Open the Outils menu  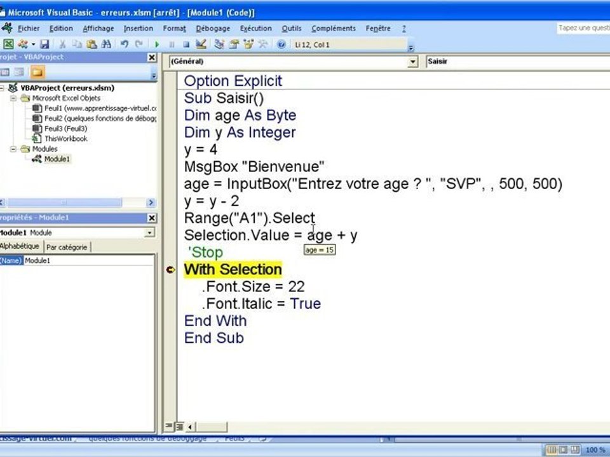coord(292,29)
